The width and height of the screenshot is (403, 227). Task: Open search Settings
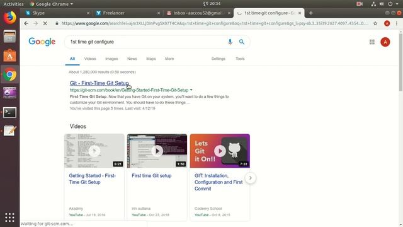click(x=219, y=59)
